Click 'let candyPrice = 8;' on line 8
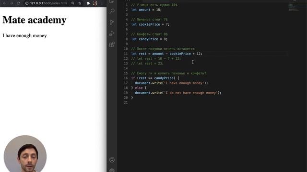 149,39
